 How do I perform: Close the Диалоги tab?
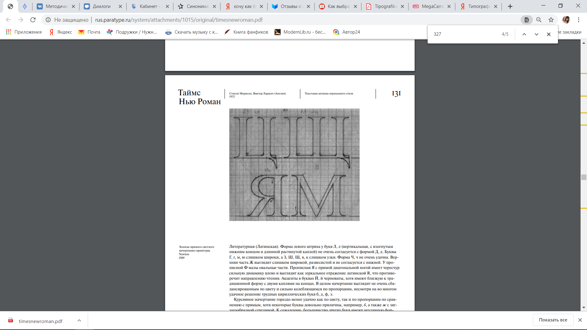[120, 6]
